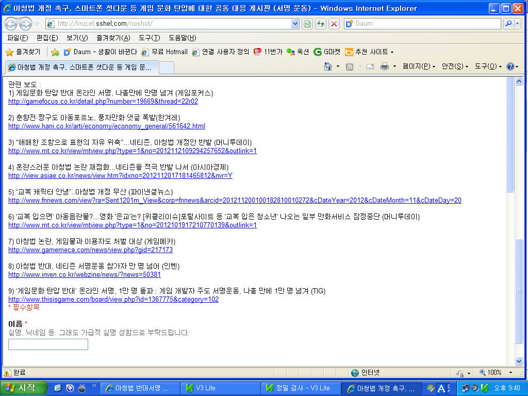Image resolution: width=528 pixels, height=396 pixels.
Task: Focus the Daum search box
Action: point(427,24)
